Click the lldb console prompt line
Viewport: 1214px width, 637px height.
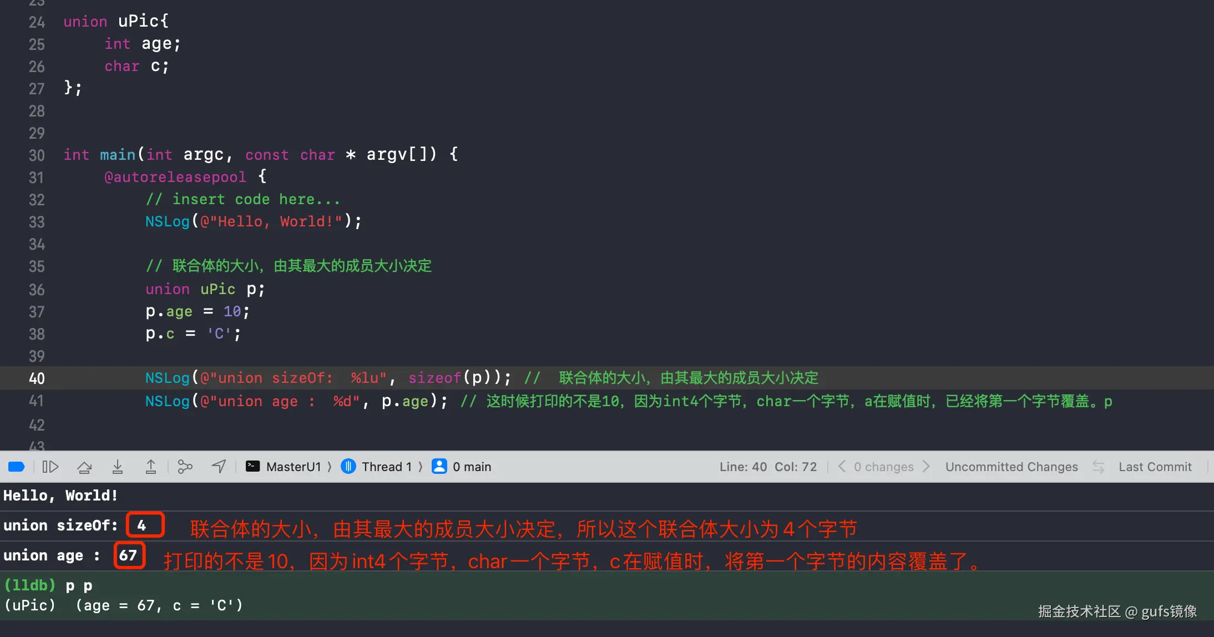click(49, 585)
